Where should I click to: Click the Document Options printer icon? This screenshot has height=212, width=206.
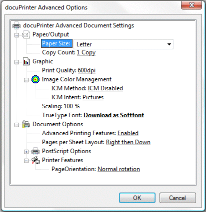click(26, 124)
